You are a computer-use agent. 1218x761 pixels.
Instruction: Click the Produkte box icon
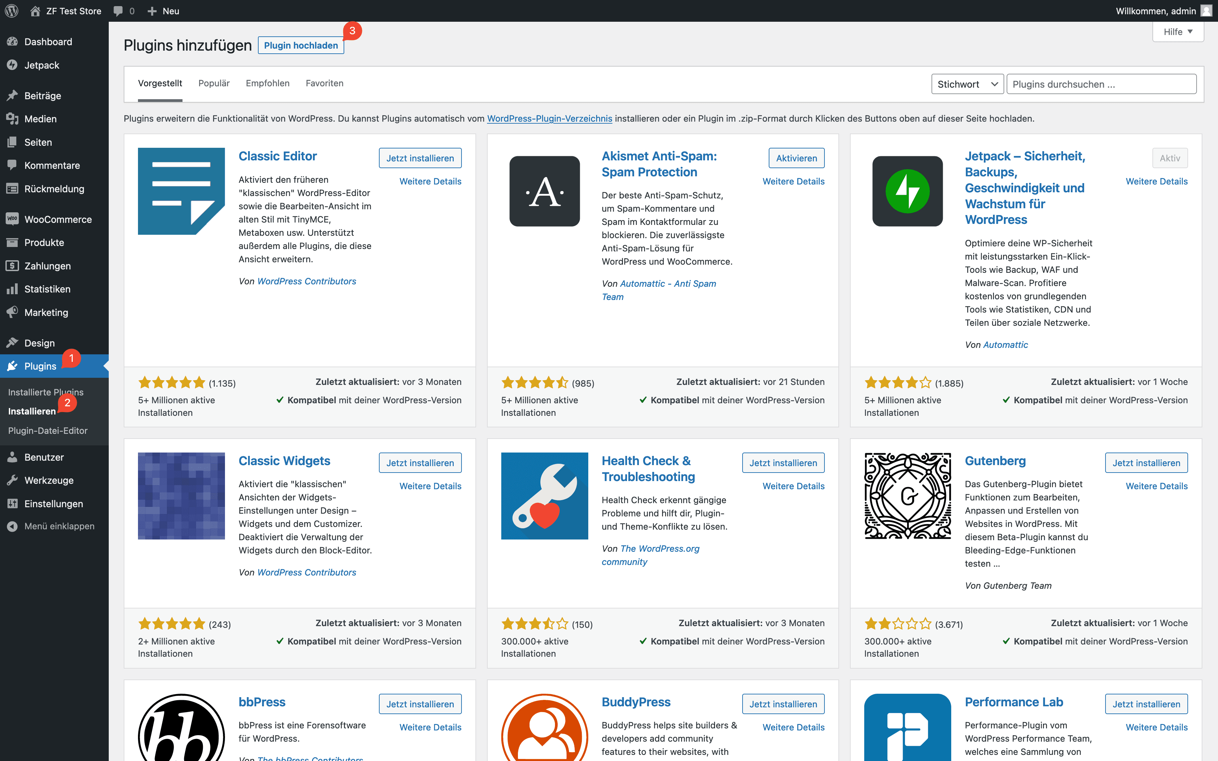tap(13, 243)
